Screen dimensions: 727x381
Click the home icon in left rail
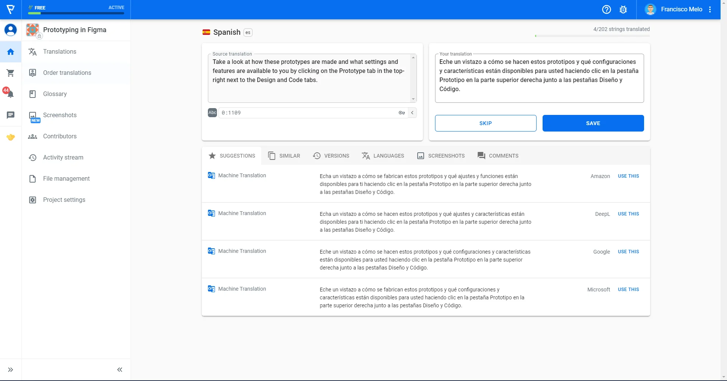(11, 52)
